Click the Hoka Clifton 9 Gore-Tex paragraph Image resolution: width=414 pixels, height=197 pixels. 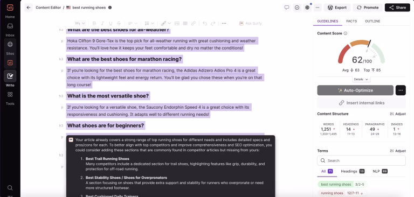click(x=162, y=44)
